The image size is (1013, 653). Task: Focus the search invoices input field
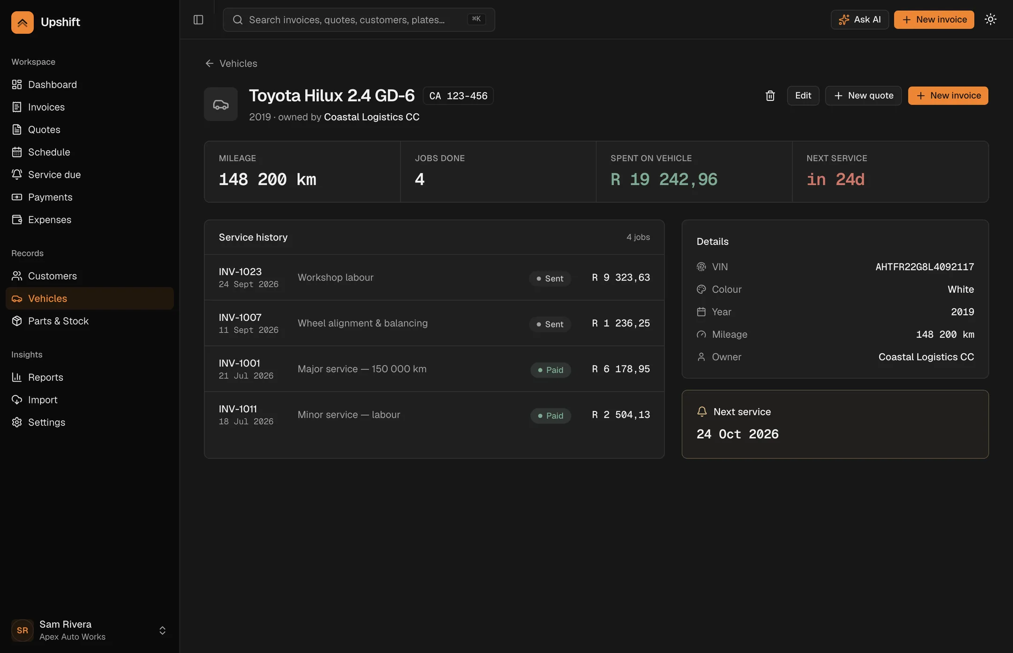(359, 20)
